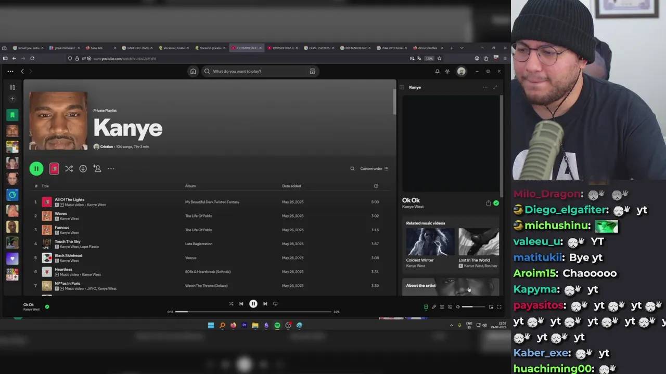The width and height of the screenshot is (666, 374).
Task: Open the miniplayer
Action: tap(491, 307)
